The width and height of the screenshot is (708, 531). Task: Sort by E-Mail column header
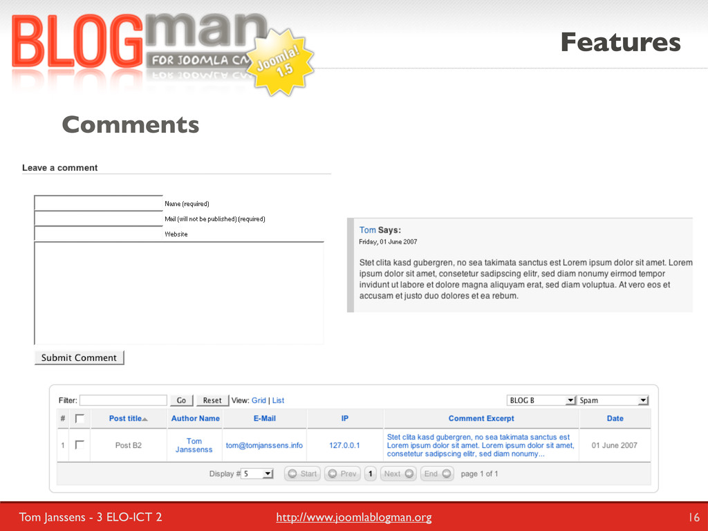[265, 418]
